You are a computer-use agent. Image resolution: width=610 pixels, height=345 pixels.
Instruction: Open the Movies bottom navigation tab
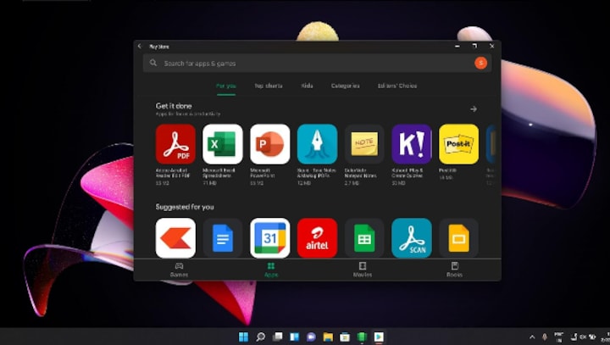tap(363, 270)
